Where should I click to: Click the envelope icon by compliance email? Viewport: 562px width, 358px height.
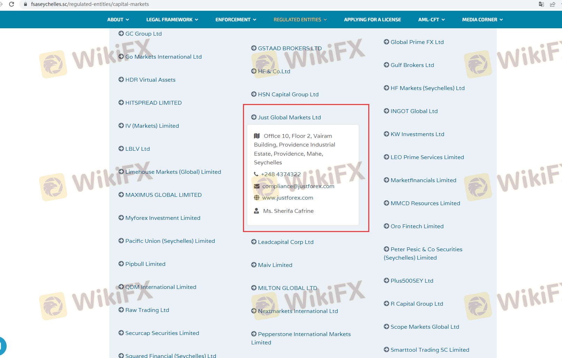(257, 186)
